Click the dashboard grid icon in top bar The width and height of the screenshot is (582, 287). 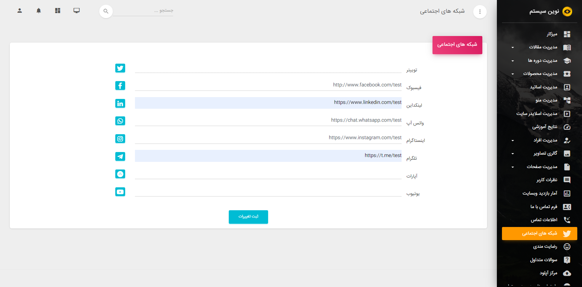point(57,11)
